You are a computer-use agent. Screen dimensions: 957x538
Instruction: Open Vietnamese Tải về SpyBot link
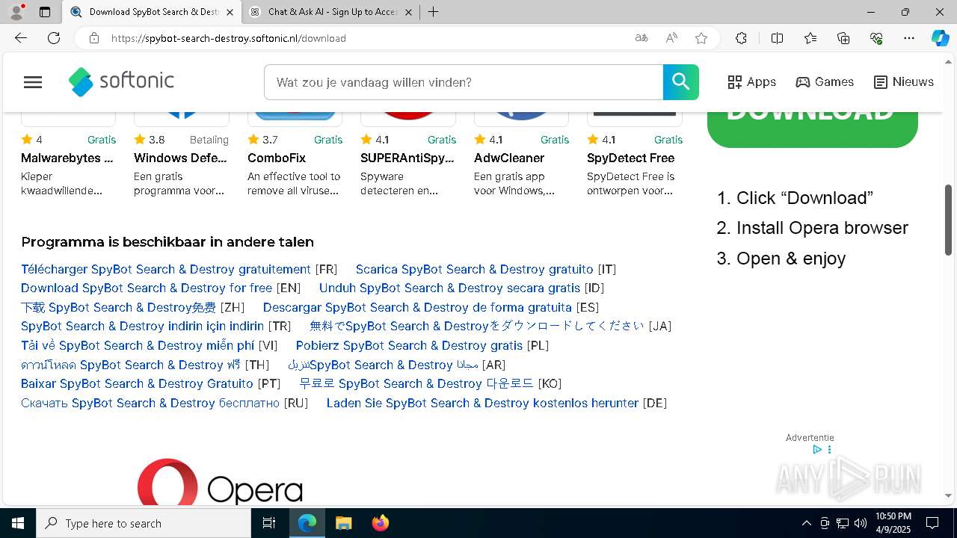(138, 345)
